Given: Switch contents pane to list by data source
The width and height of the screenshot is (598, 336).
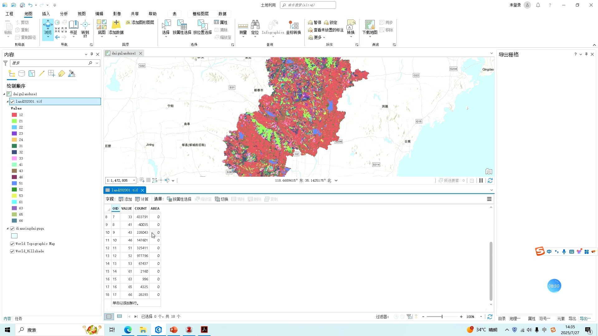Looking at the screenshot, I should click(x=21, y=73).
